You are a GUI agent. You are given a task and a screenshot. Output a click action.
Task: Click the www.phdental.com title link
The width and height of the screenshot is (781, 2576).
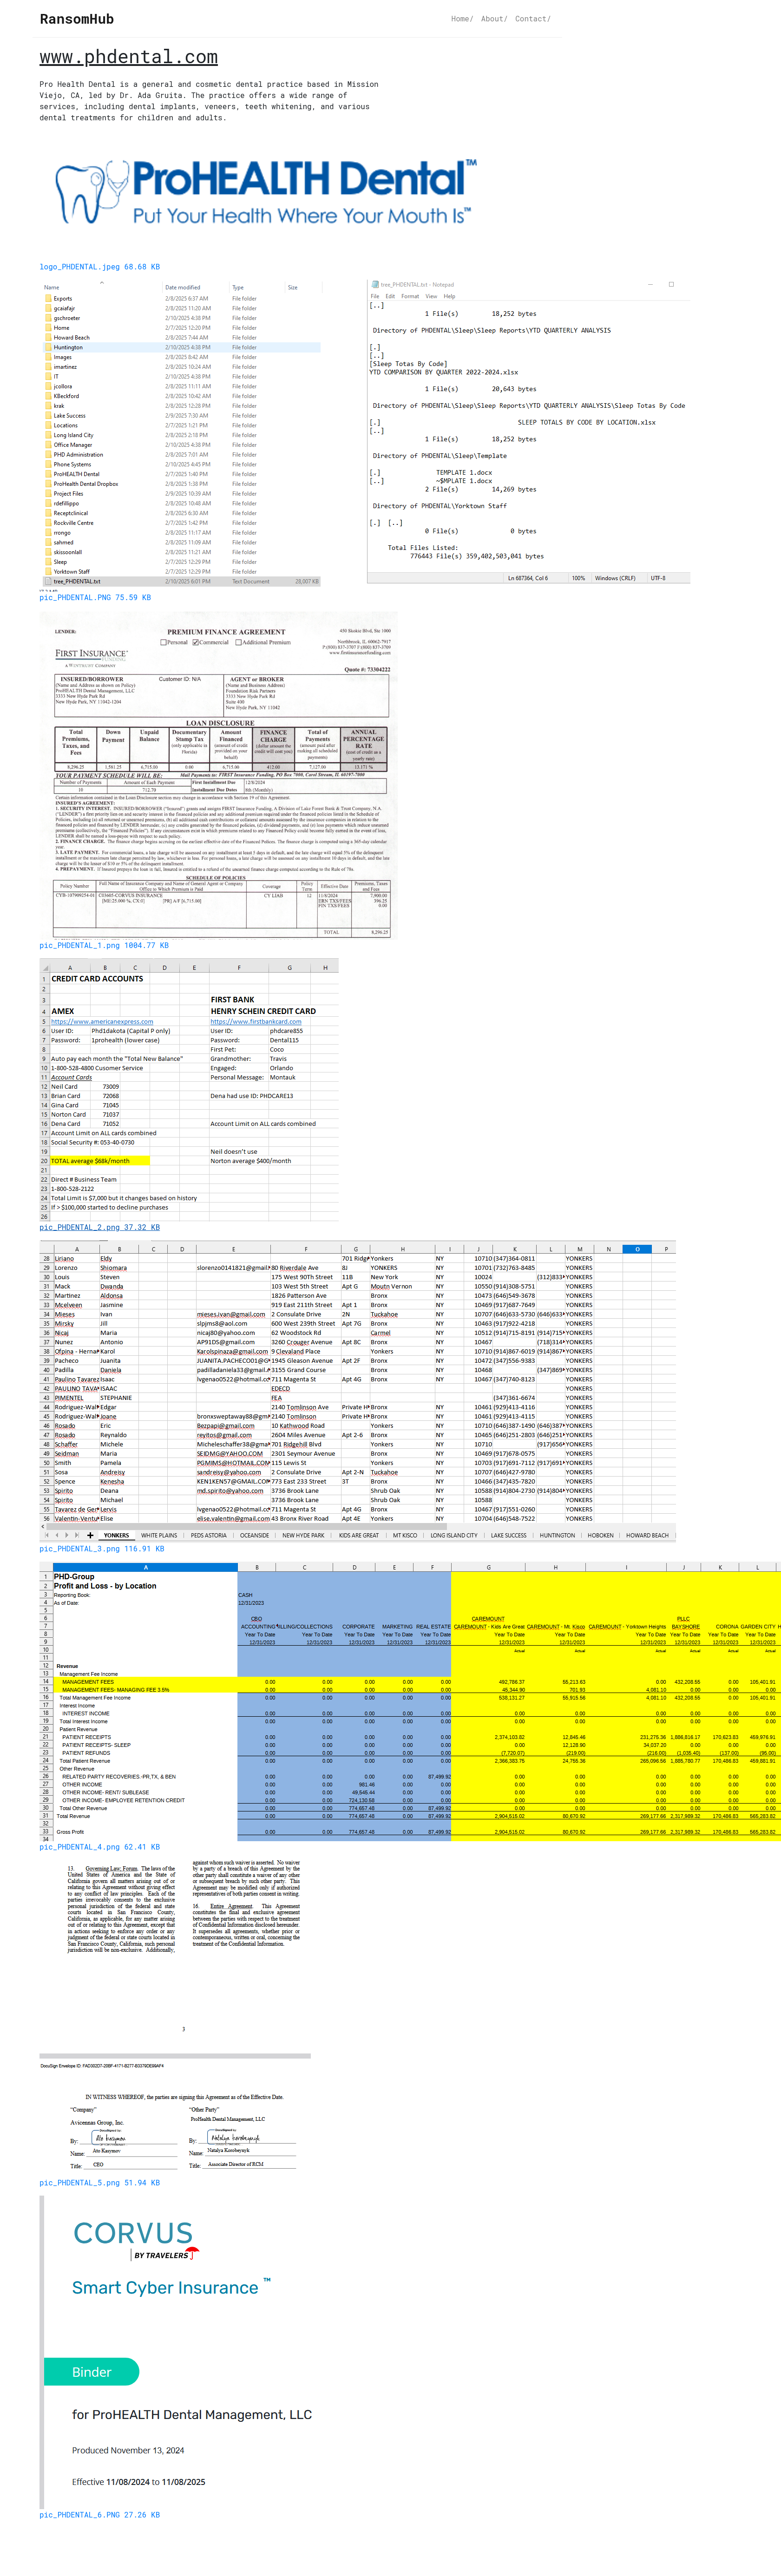point(129,57)
